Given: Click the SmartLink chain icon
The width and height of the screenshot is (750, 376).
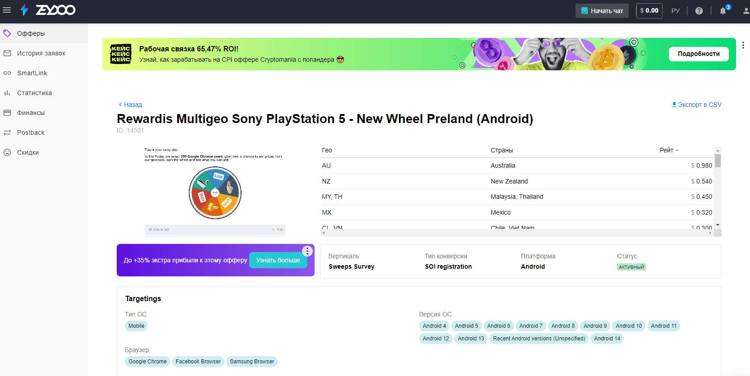Looking at the screenshot, I should [x=7, y=73].
